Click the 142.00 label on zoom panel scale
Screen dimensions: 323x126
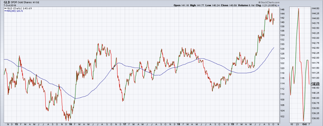[x=315, y=58]
